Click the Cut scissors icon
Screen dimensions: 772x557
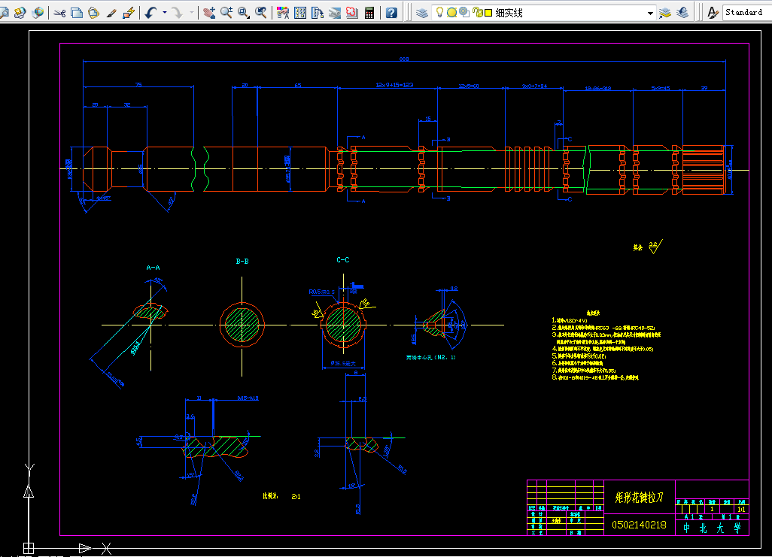pyautogui.click(x=59, y=13)
